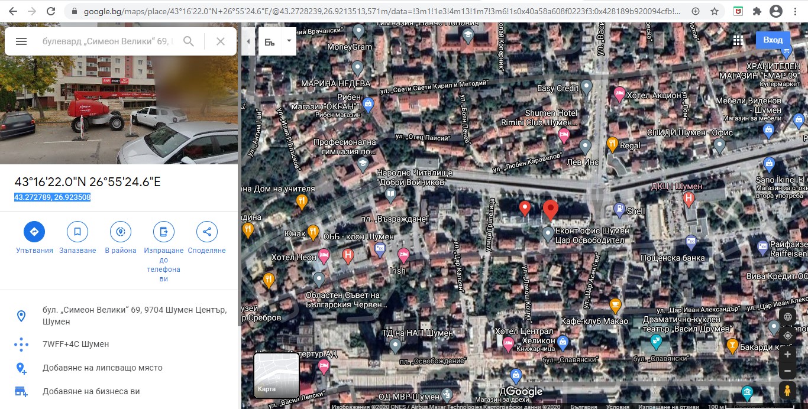Click the Хотел Централ hotel pin

(x=508, y=343)
